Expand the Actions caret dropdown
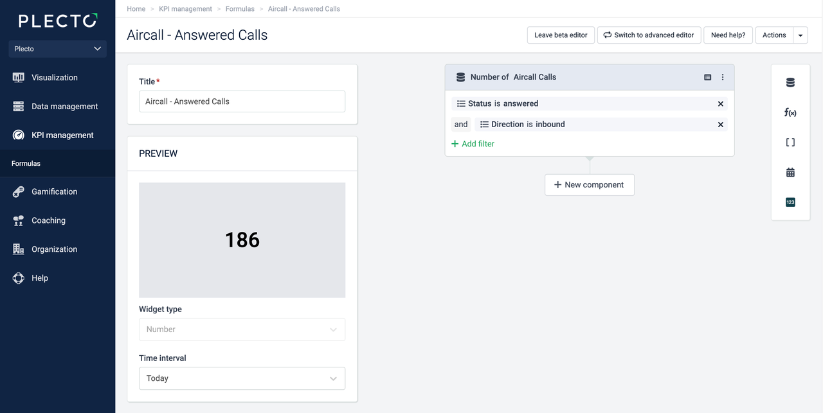 pos(800,35)
